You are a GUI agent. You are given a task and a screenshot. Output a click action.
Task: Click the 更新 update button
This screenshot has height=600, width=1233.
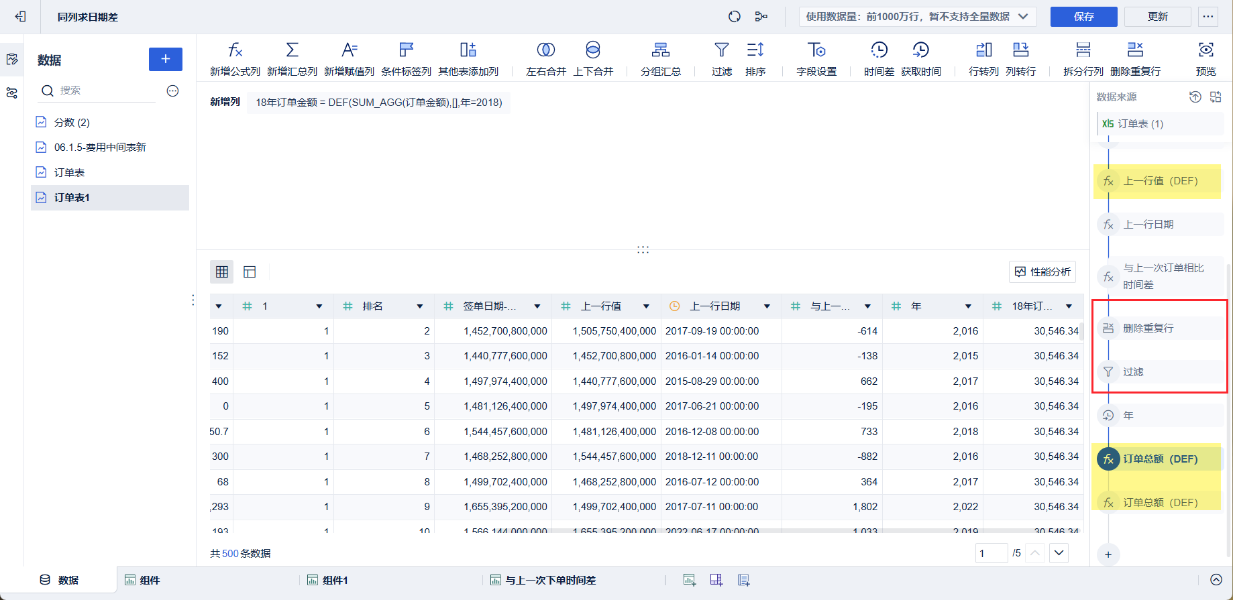tap(1158, 17)
